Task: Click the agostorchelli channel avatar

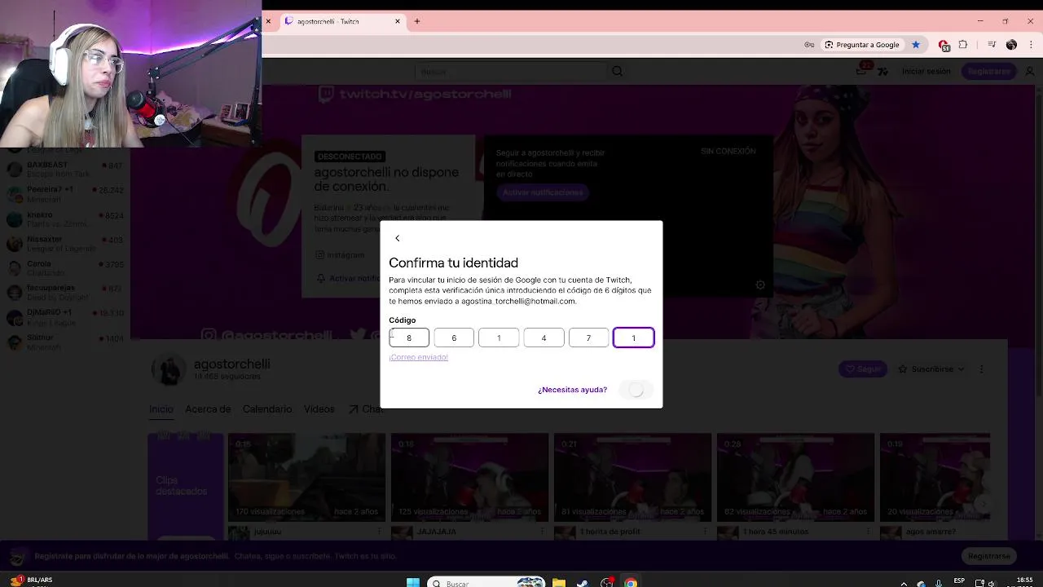Action: point(169,370)
